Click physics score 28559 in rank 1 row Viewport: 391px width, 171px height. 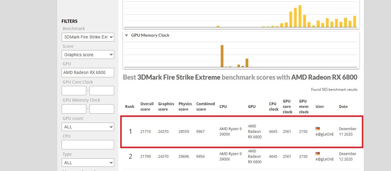(184, 131)
